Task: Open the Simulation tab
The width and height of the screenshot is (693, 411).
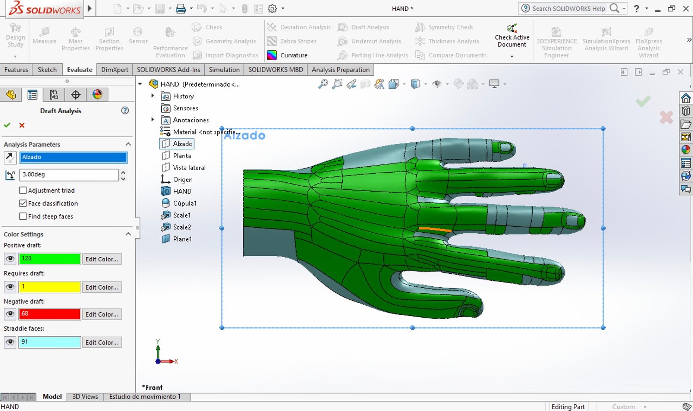Action: click(x=224, y=70)
